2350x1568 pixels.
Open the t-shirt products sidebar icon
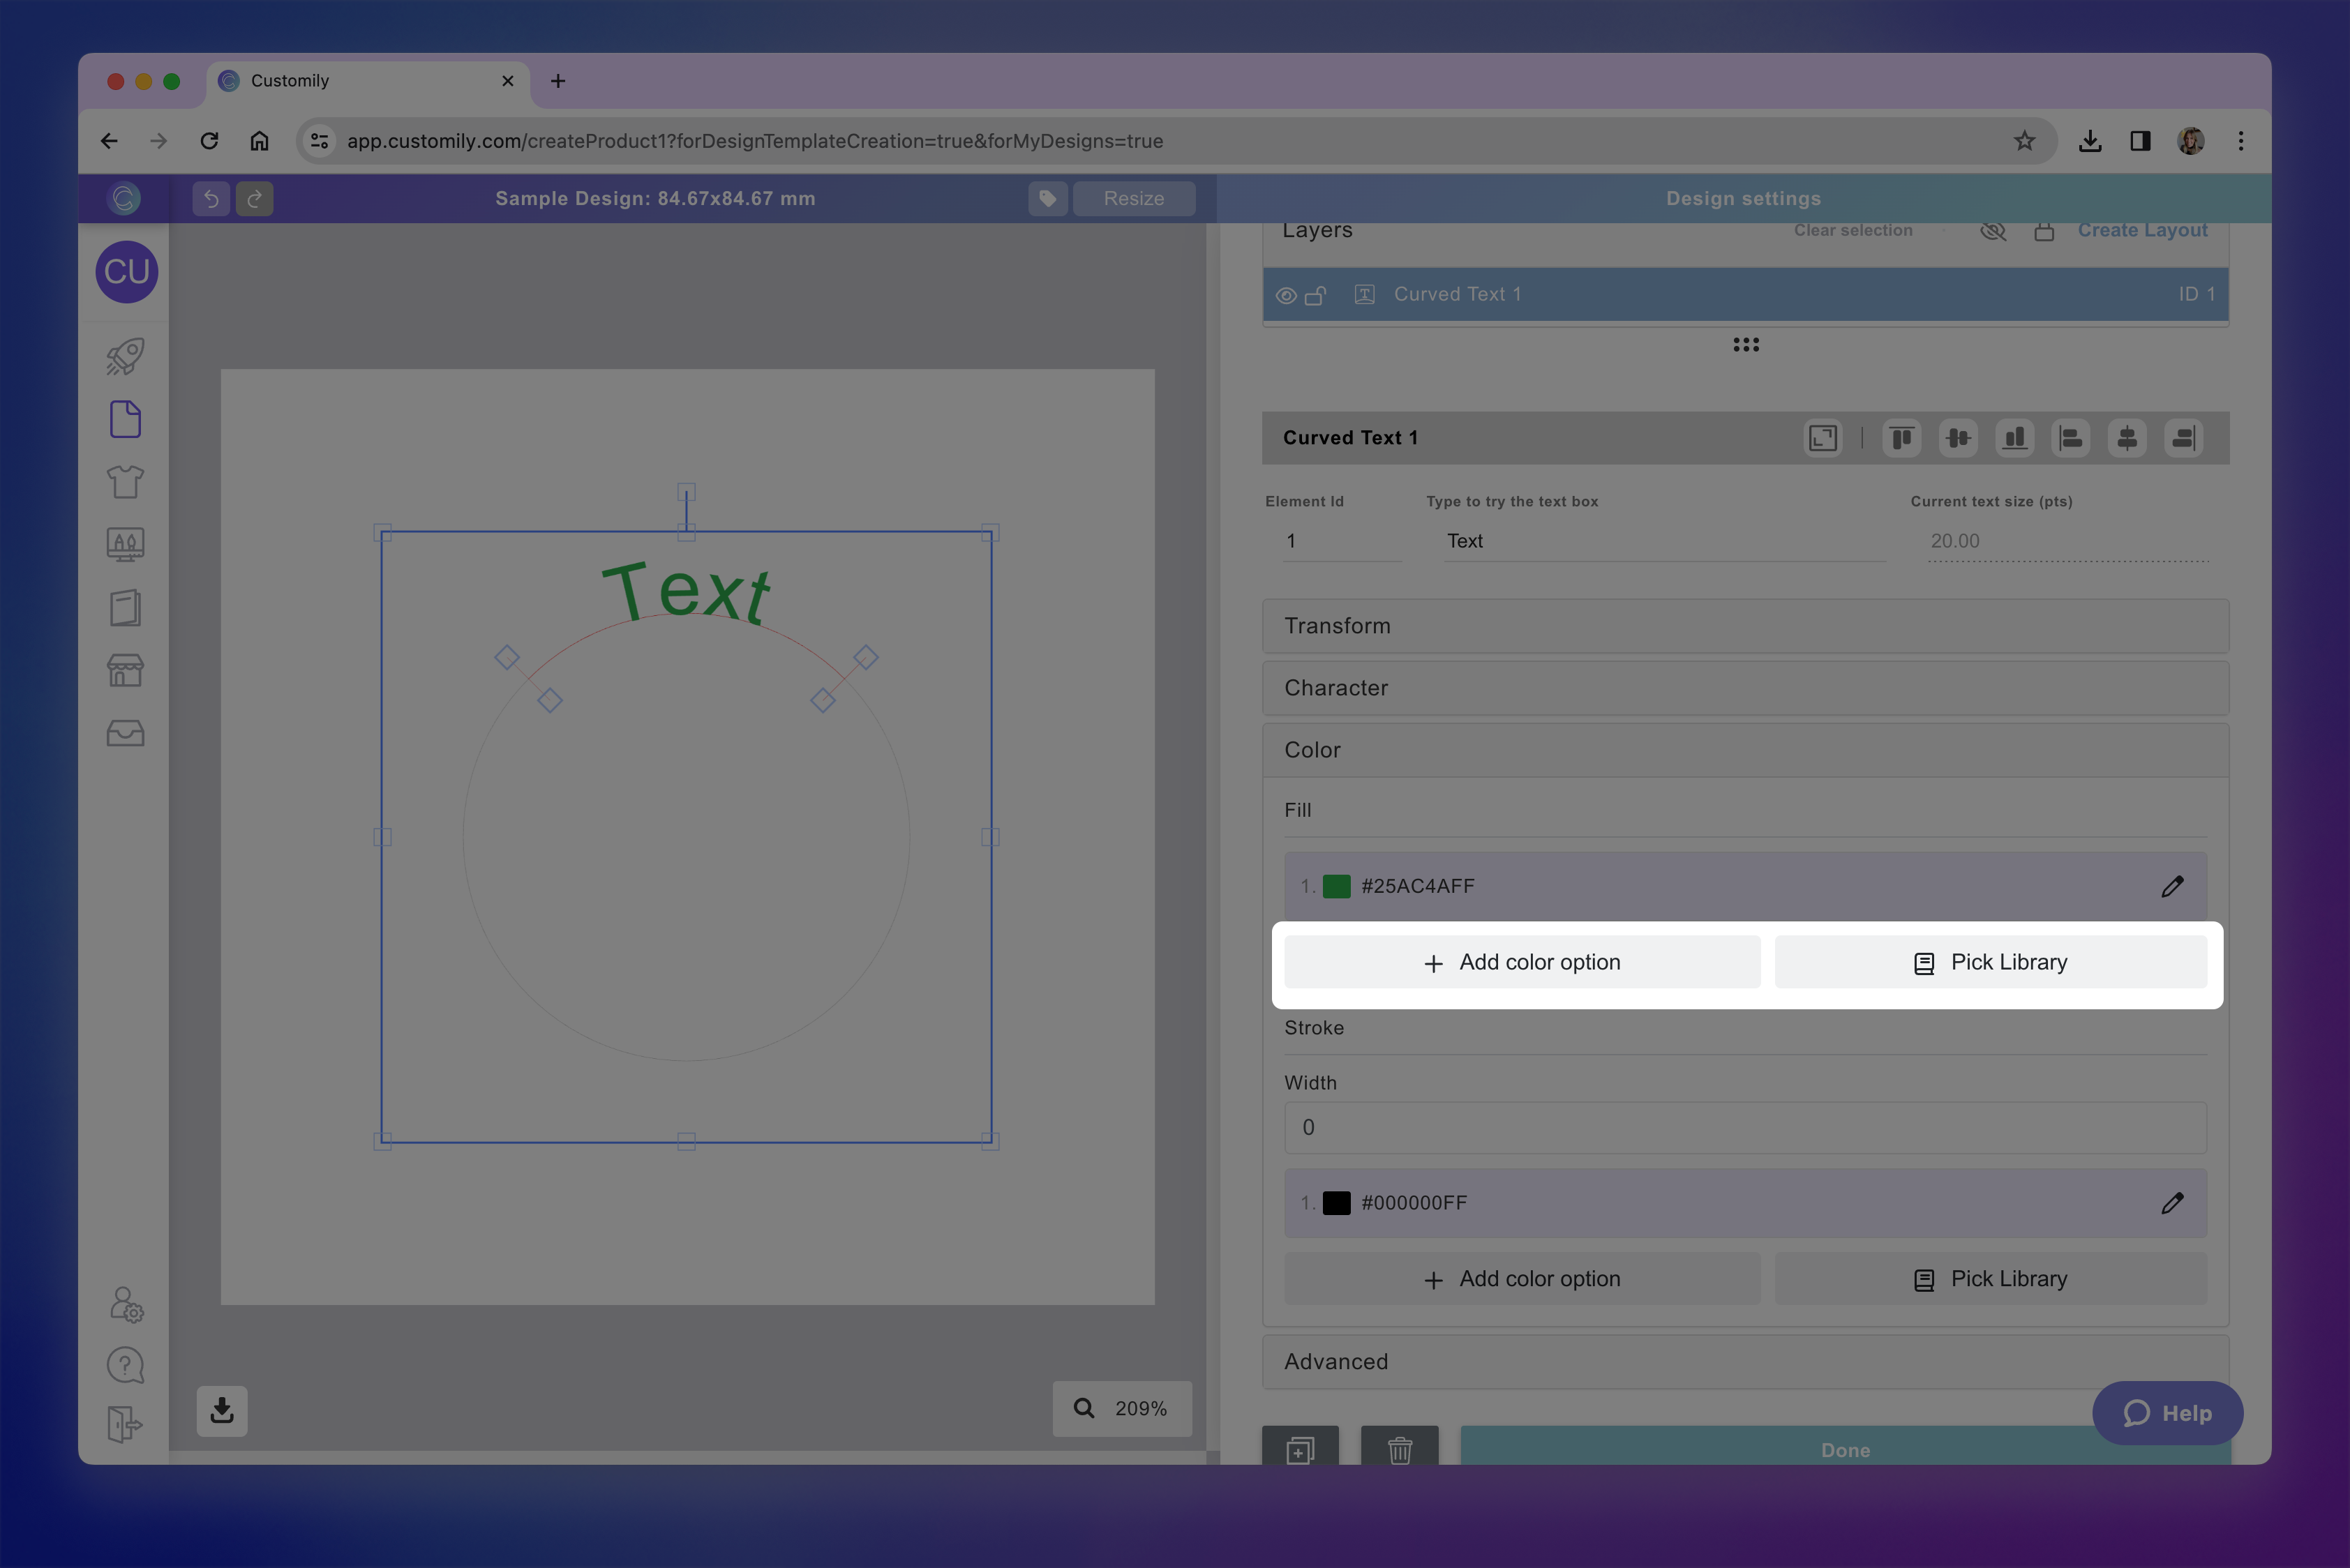click(x=125, y=482)
